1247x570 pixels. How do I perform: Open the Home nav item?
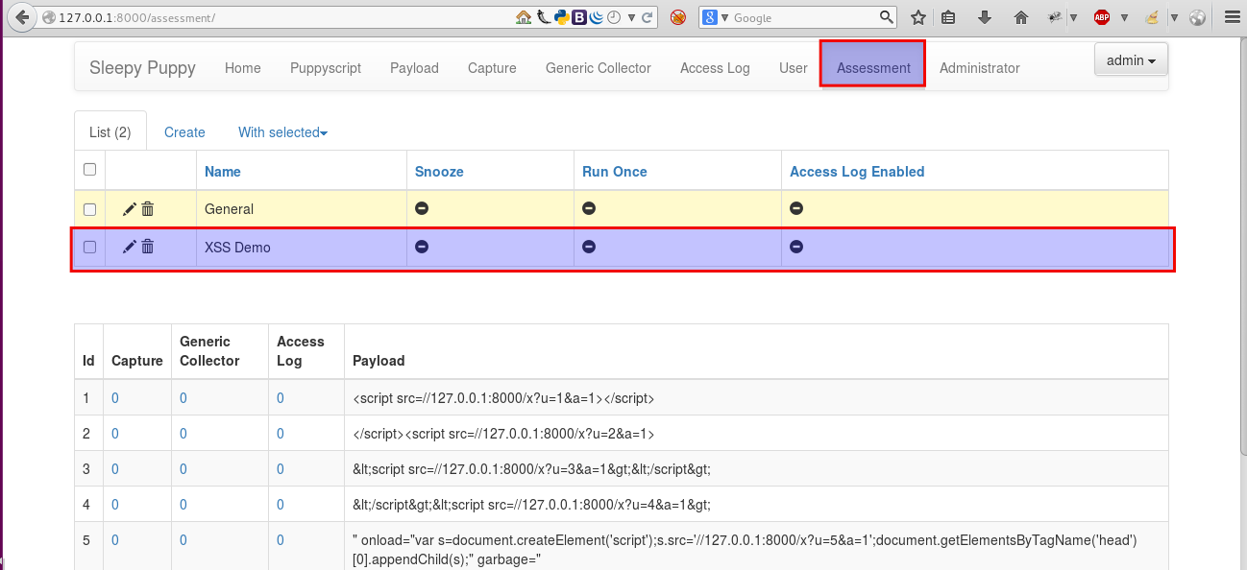(x=243, y=68)
